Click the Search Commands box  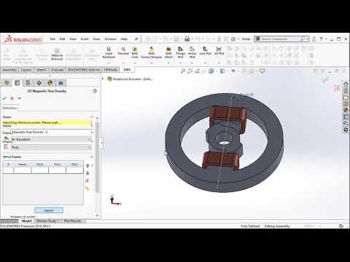281,39
